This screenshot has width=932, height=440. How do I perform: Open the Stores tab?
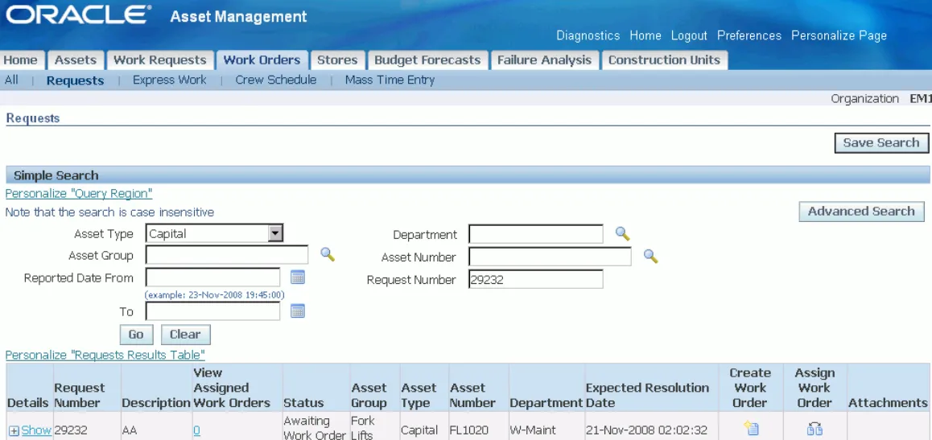(337, 60)
